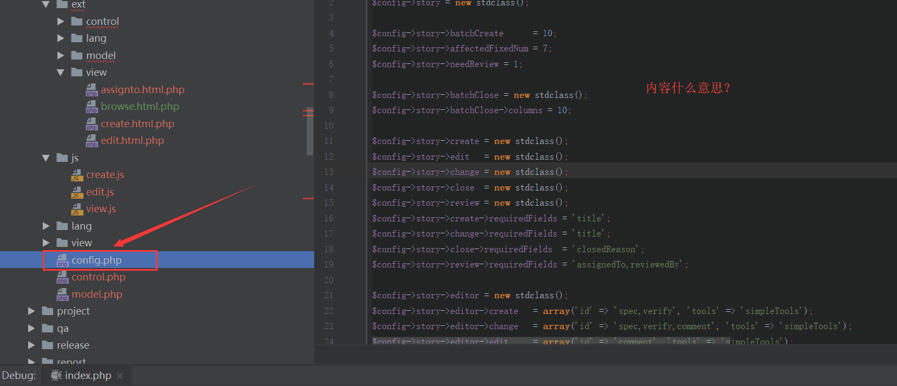
Task: Expand the qa folder
Action: (x=31, y=329)
